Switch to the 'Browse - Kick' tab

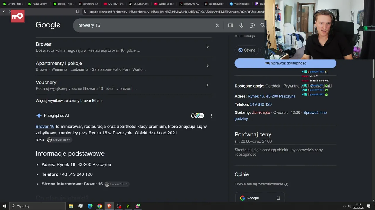[x=64, y=4]
